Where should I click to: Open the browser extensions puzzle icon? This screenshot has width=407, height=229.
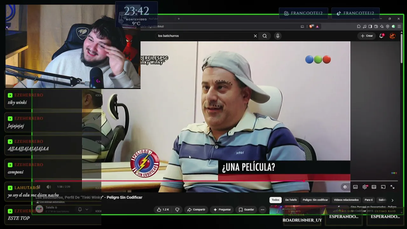359,26
